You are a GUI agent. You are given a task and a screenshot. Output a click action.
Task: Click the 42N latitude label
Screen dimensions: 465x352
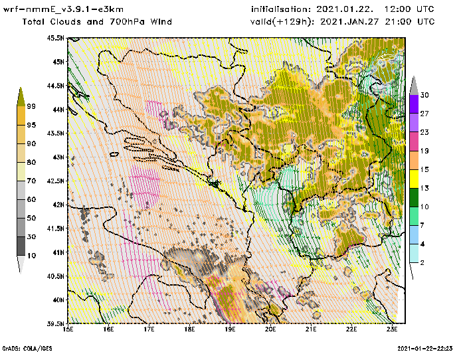[x=58, y=205]
